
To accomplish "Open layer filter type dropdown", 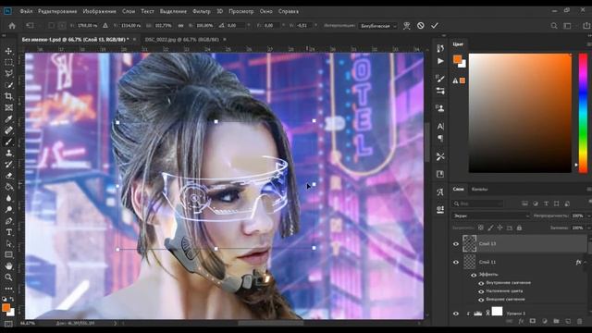I will point(477,203).
